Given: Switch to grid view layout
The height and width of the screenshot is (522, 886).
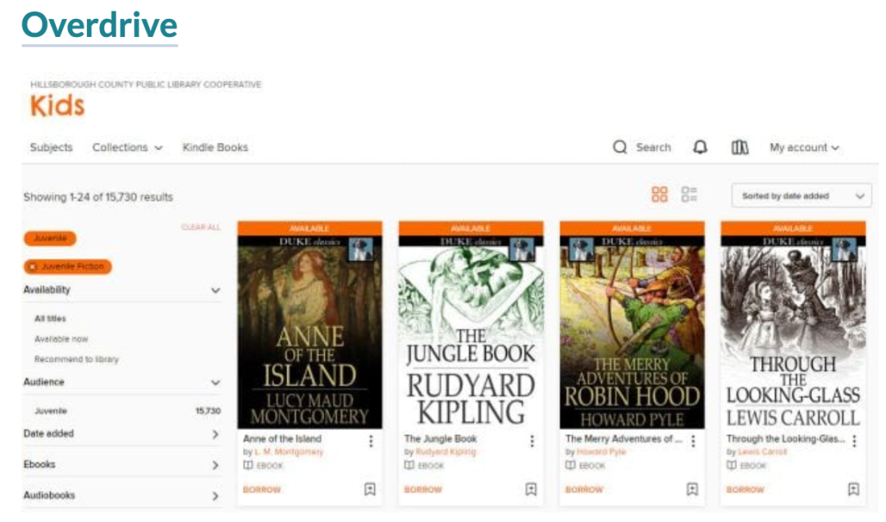Looking at the screenshot, I should [x=660, y=195].
